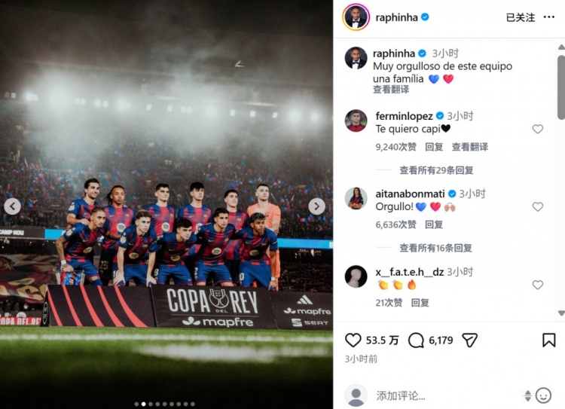Open emoji picker in comment box
Screen dimensions: 565x409
pyautogui.click(x=543, y=395)
